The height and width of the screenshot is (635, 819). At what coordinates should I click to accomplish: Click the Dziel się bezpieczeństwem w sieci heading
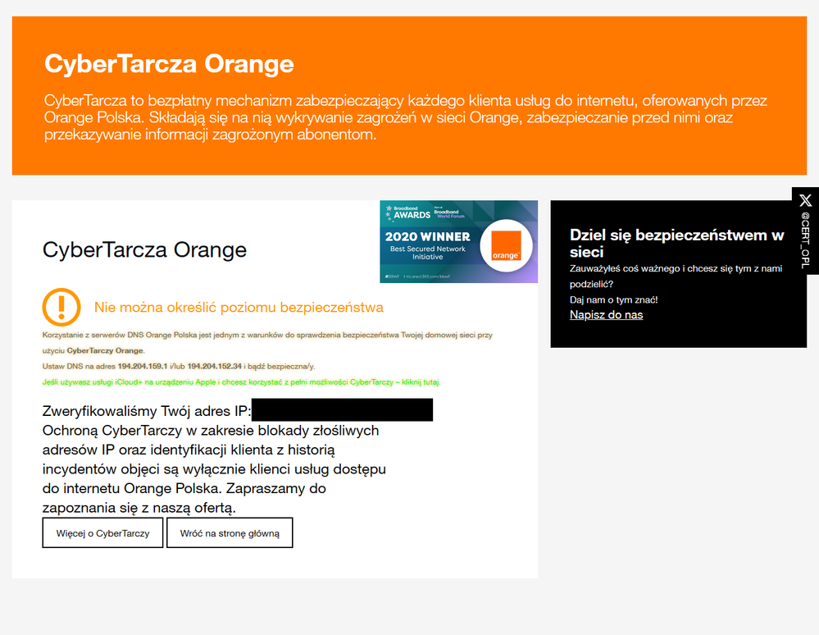677,243
